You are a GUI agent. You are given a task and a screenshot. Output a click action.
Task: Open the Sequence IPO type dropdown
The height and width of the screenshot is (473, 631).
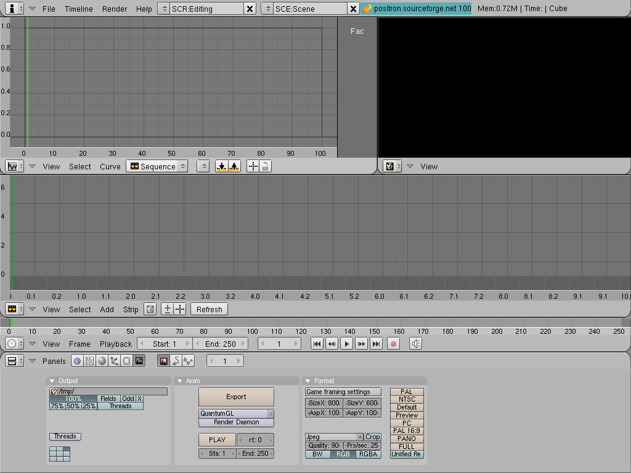(157, 166)
